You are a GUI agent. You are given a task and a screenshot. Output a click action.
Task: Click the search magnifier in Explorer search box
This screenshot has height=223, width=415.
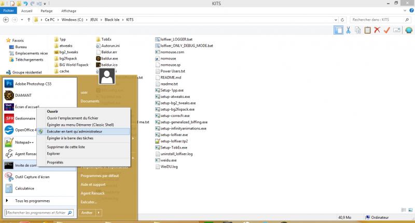(x=407, y=20)
